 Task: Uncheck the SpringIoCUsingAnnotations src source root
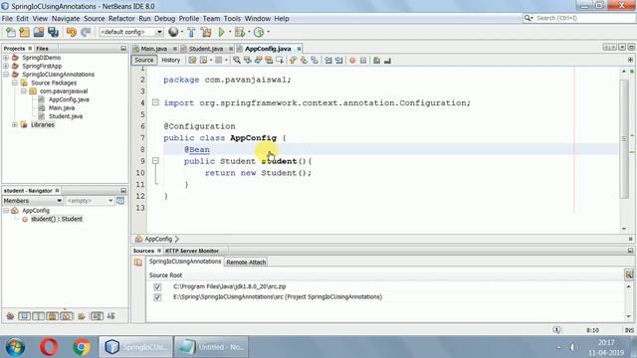(x=157, y=297)
